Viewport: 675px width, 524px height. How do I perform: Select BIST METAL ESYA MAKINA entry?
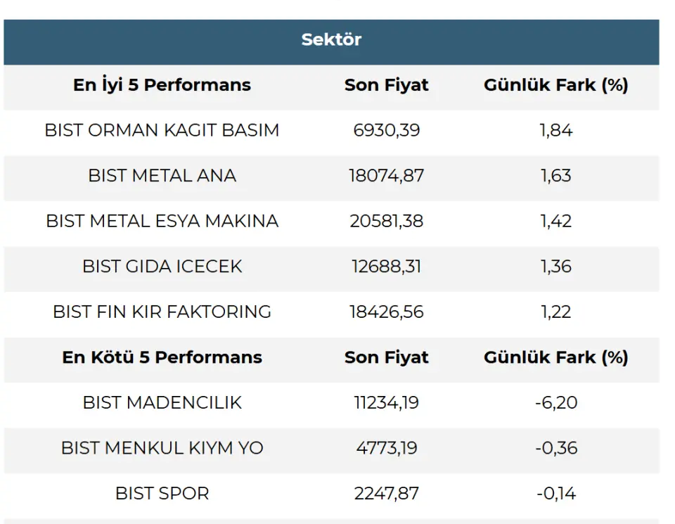[162, 221]
